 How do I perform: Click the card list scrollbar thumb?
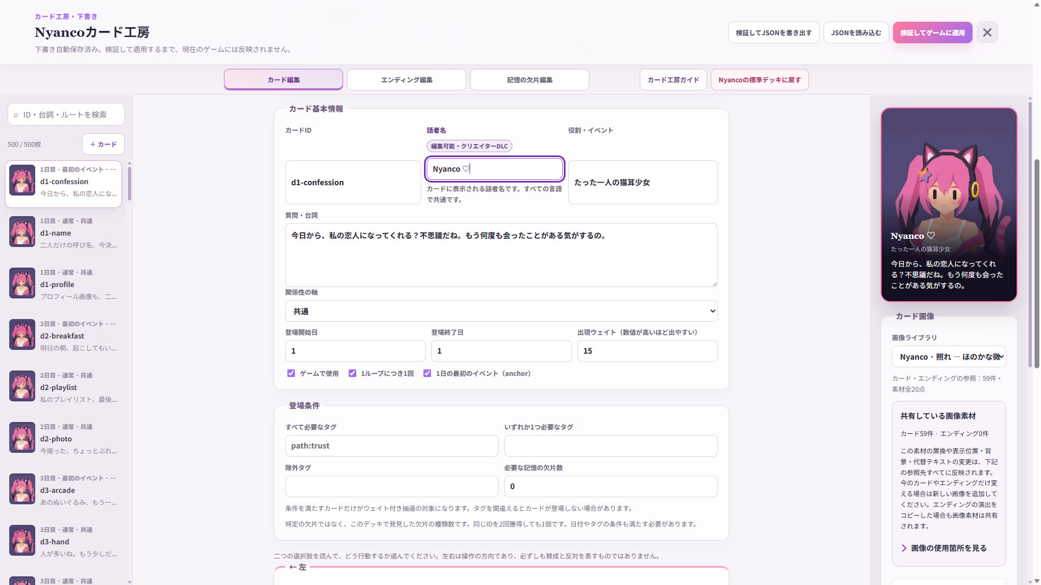coord(130,183)
